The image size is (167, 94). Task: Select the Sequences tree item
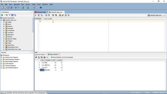(x=11, y=45)
